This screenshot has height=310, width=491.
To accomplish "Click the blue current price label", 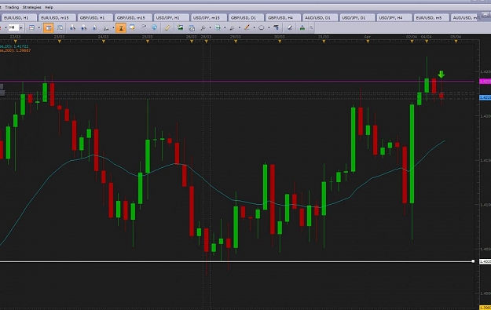I will (485, 97).
